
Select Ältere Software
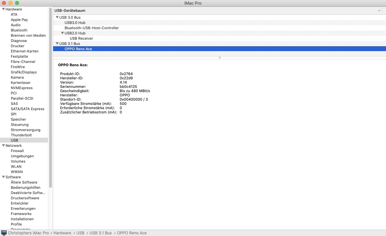(x=24, y=182)
